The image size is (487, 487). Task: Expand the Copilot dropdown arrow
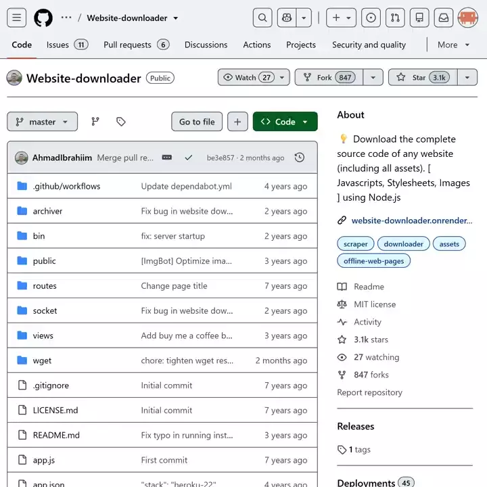click(x=304, y=18)
